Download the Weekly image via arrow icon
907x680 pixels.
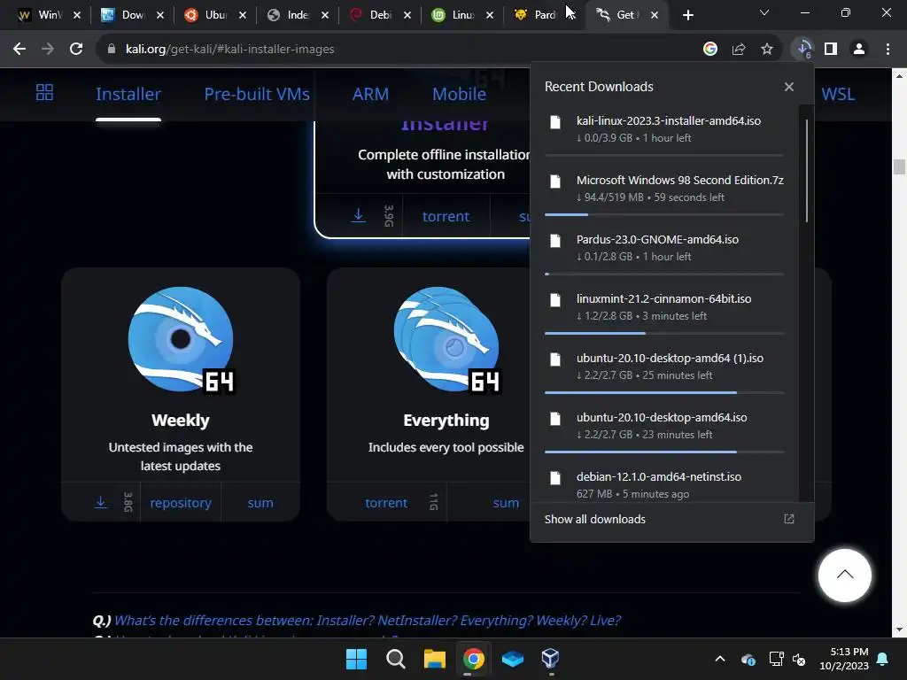pos(101,502)
